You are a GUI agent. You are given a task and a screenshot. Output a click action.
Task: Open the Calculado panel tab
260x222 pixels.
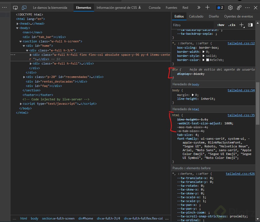coord(196,16)
